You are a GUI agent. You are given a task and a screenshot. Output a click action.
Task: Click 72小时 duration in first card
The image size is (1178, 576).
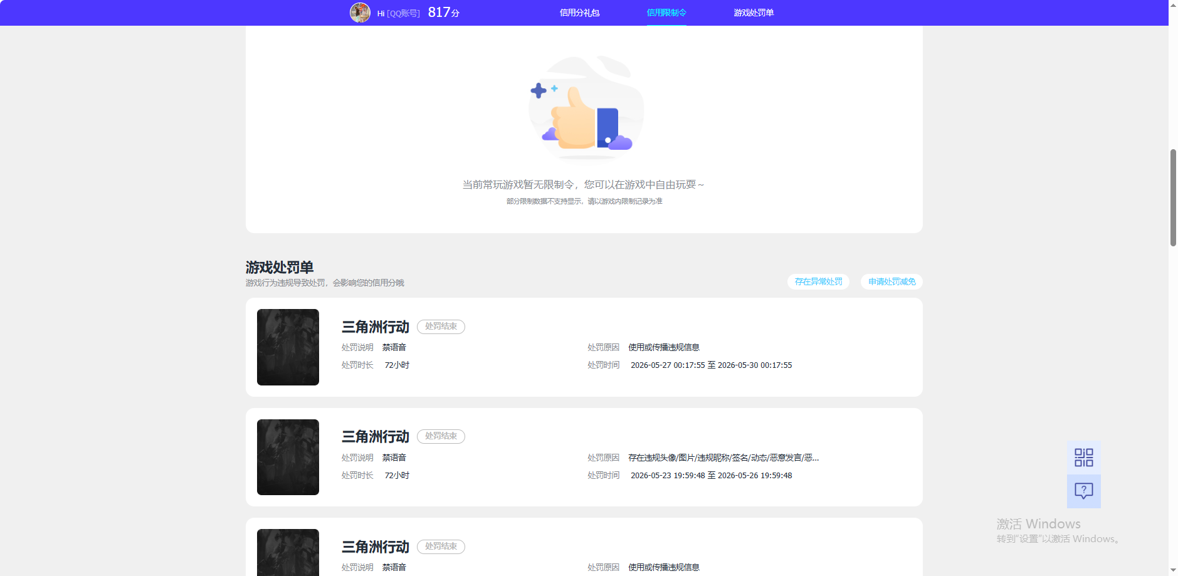[397, 365]
